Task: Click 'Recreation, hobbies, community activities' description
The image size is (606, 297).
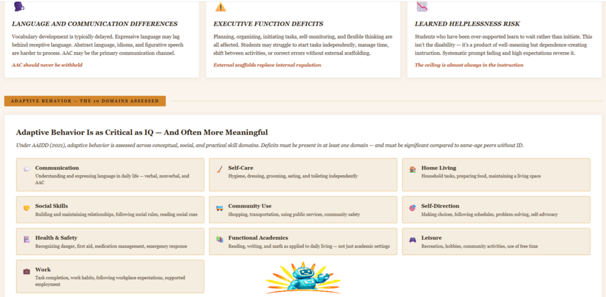Action: pos(479,246)
